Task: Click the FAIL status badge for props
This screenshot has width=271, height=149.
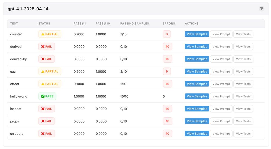Action: (47, 121)
